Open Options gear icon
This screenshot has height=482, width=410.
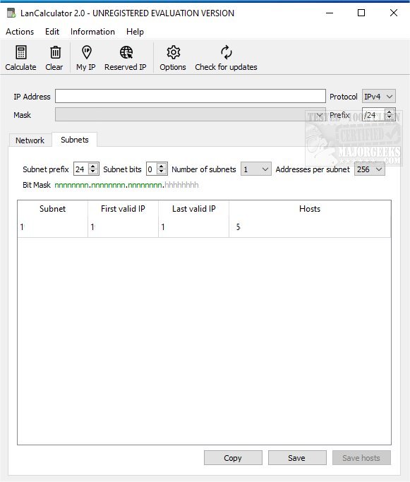click(174, 52)
